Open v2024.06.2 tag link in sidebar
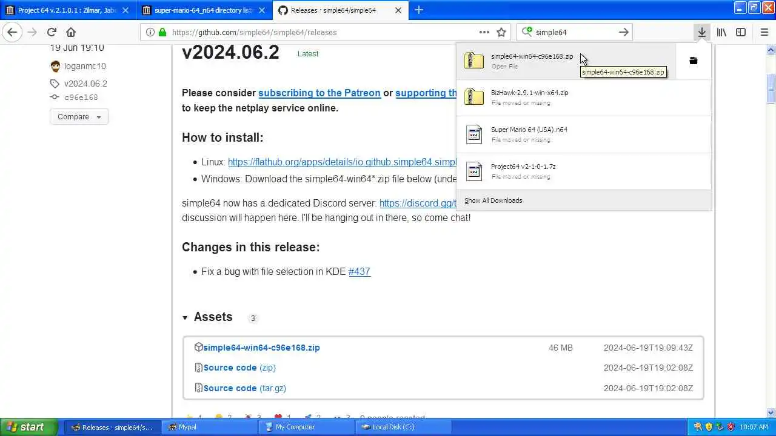This screenshot has height=436, width=776. [x=85, y=84]
